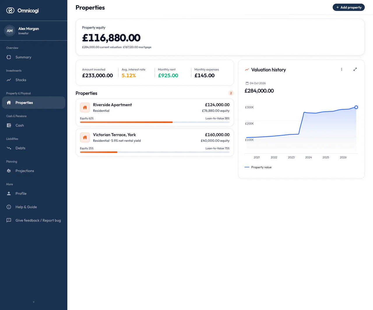Image resolution: width=373 pixels, height=310 pixels.
Task: Click the Victorian Terrace equity progress bar
Action: click(155, 152)
